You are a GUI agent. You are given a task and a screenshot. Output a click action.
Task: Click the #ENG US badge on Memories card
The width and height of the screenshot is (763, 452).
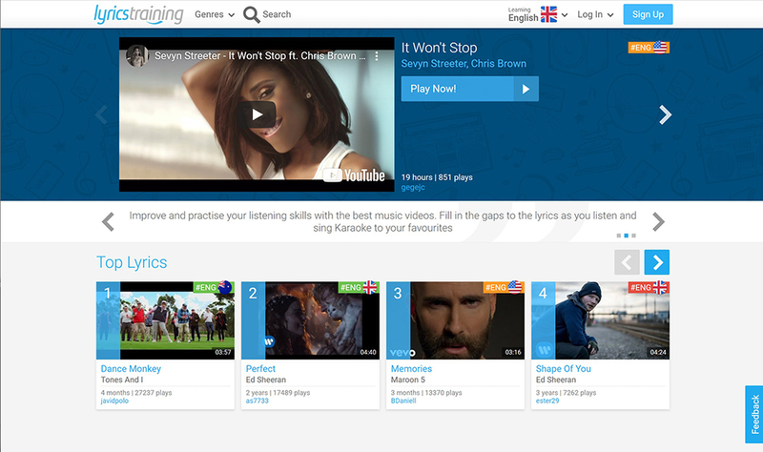pos(504,288)
